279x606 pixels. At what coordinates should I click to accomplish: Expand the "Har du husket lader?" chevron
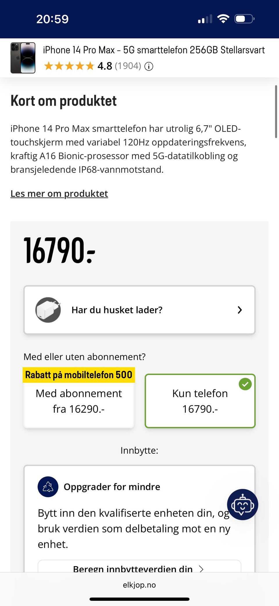pyautogui.click(x=239, y=310)
